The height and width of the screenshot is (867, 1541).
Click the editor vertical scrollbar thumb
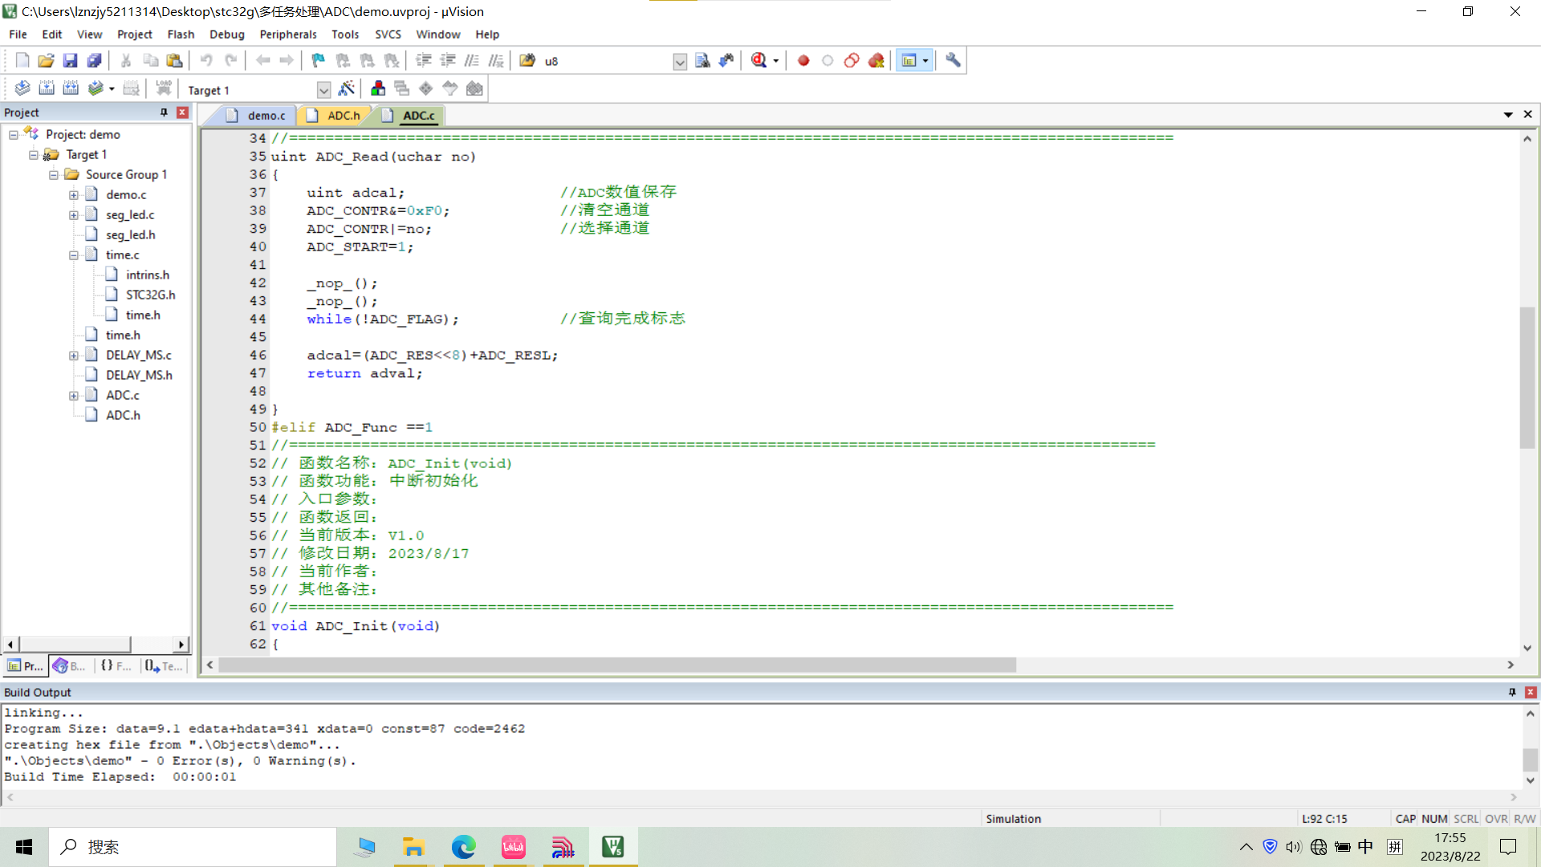[x=1527, y=377]
